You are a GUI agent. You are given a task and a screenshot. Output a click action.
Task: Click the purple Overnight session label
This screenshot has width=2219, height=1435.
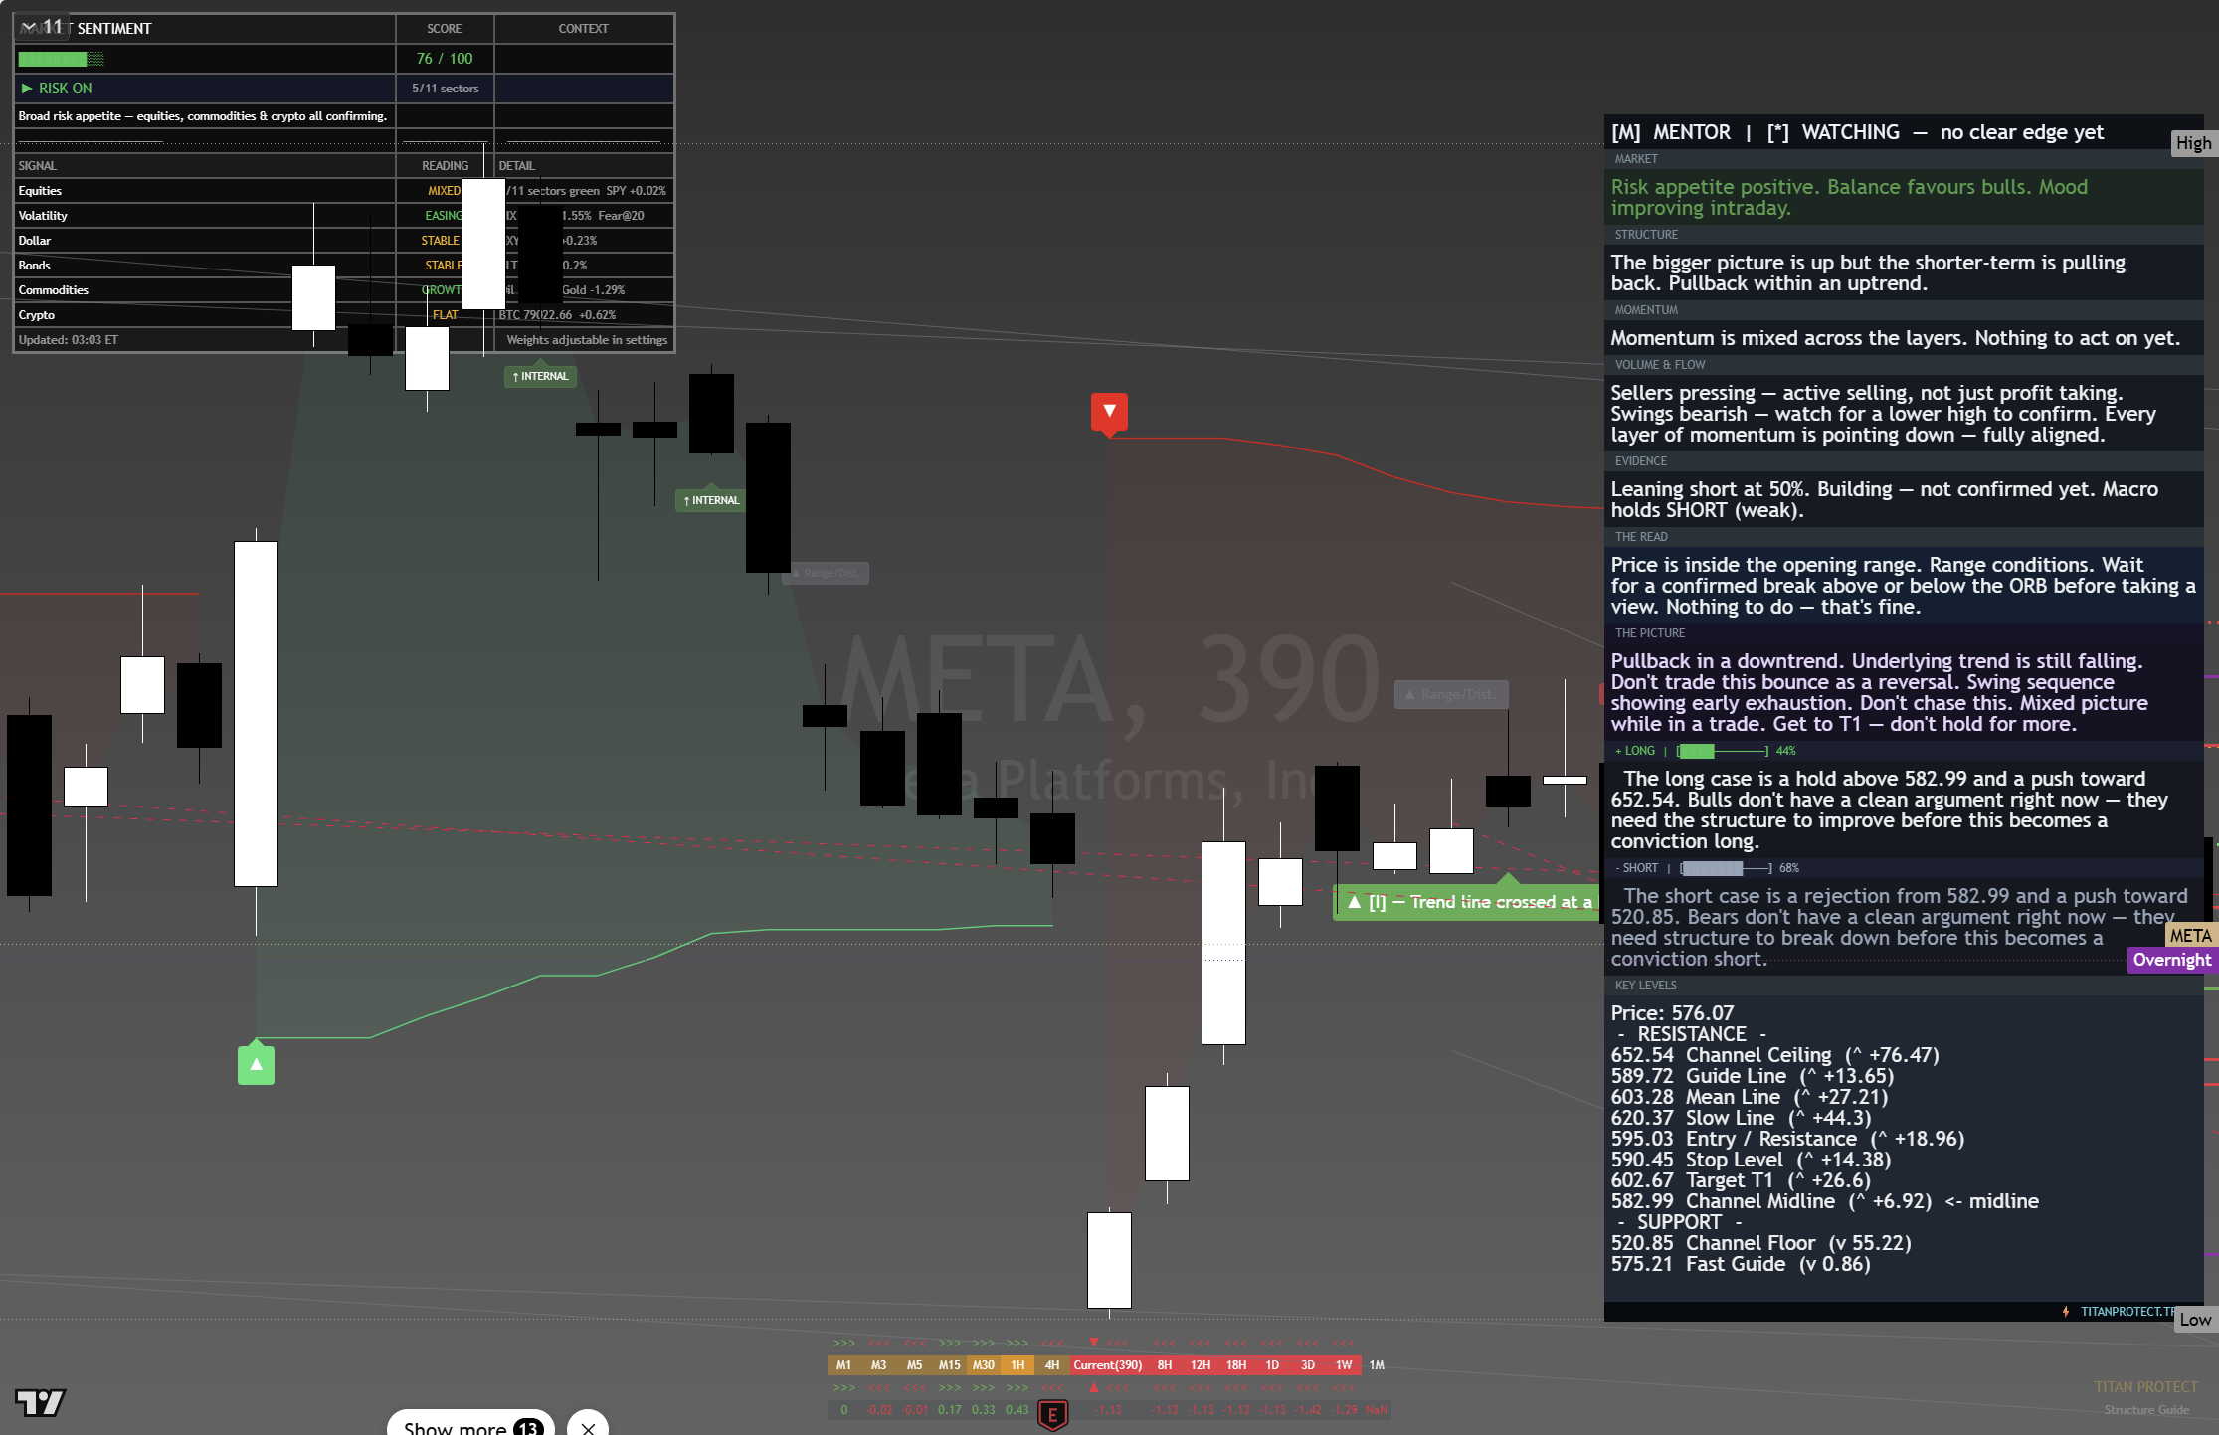click(x=2172, y=960)
